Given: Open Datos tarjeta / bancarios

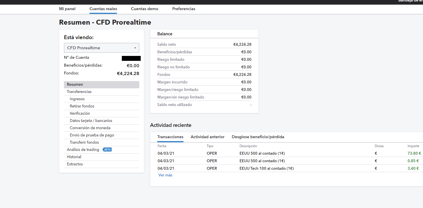Looking at the screenshot, I should click(91, 121).
